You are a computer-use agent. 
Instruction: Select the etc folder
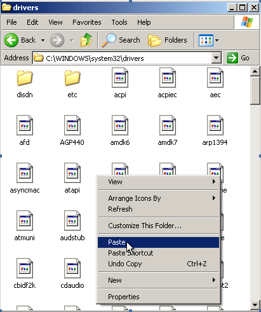72,84
